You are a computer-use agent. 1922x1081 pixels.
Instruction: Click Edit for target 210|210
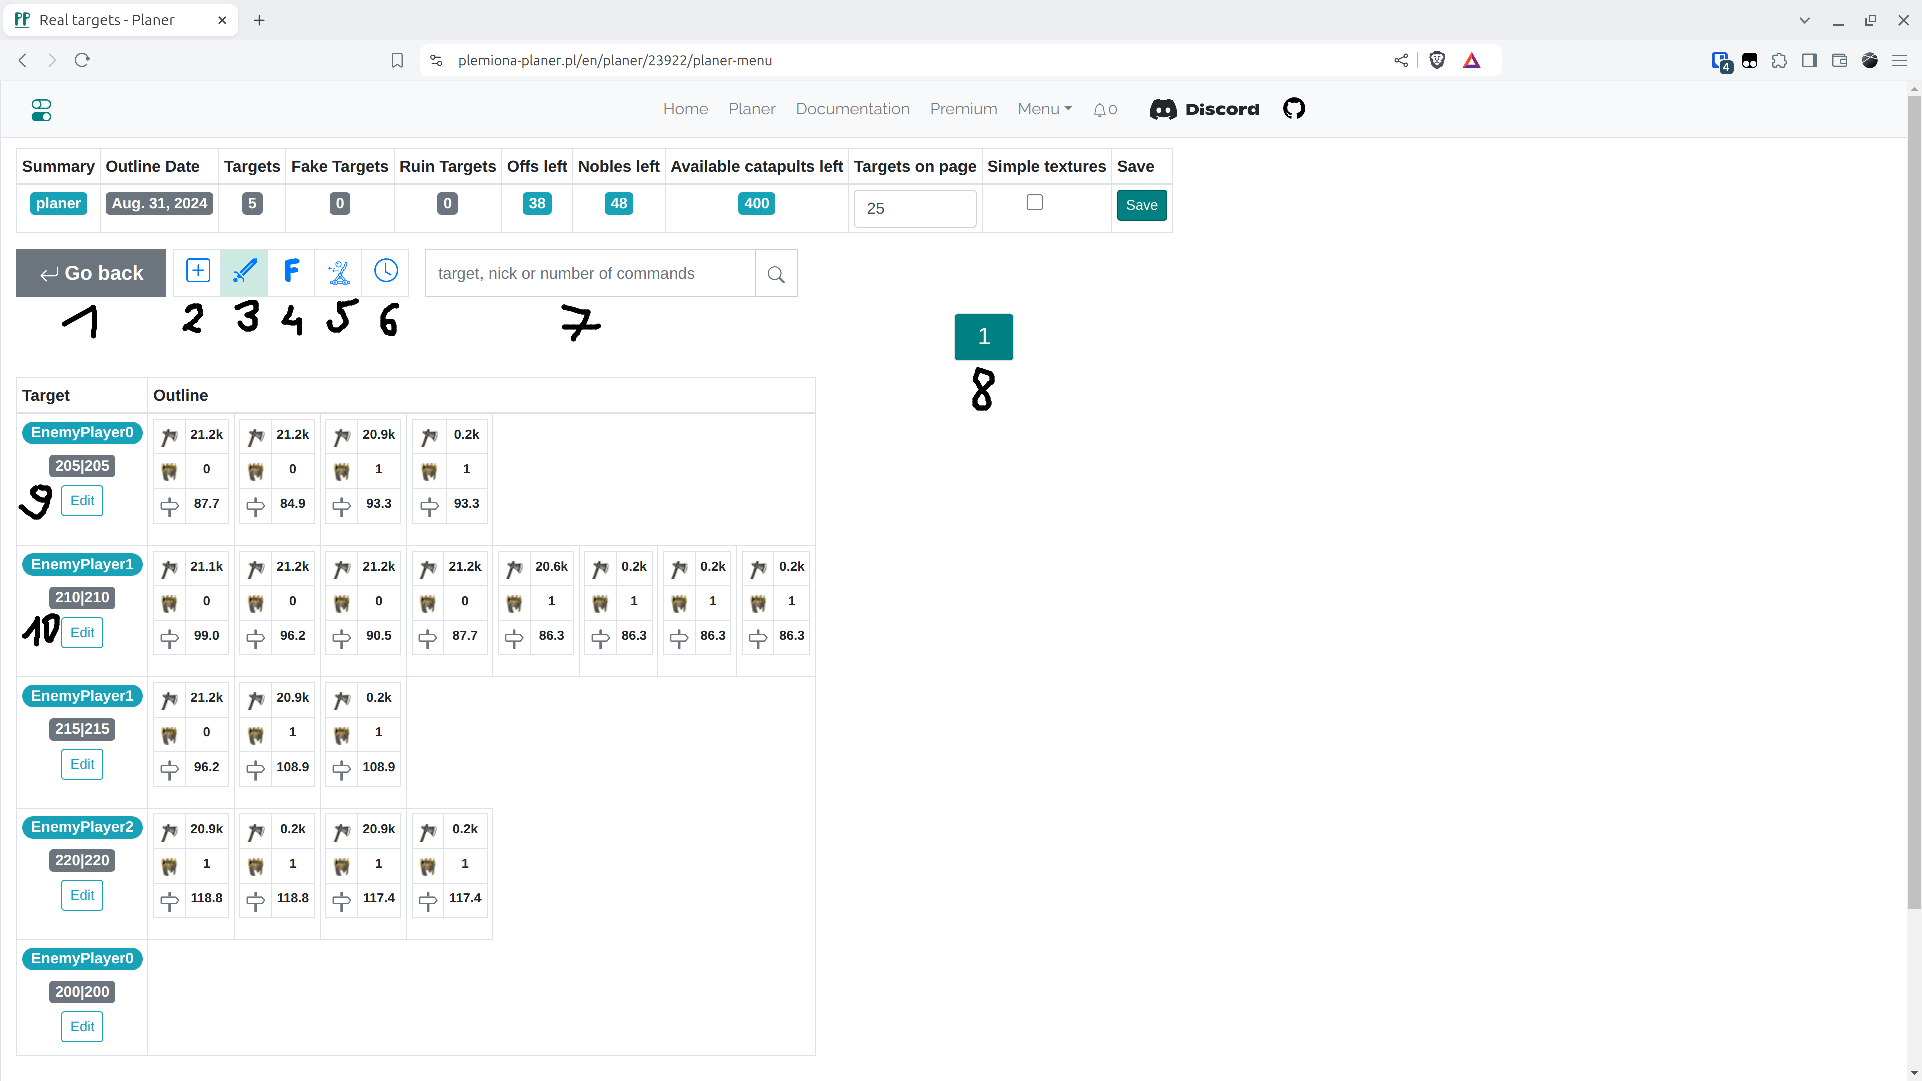point(82,633)
